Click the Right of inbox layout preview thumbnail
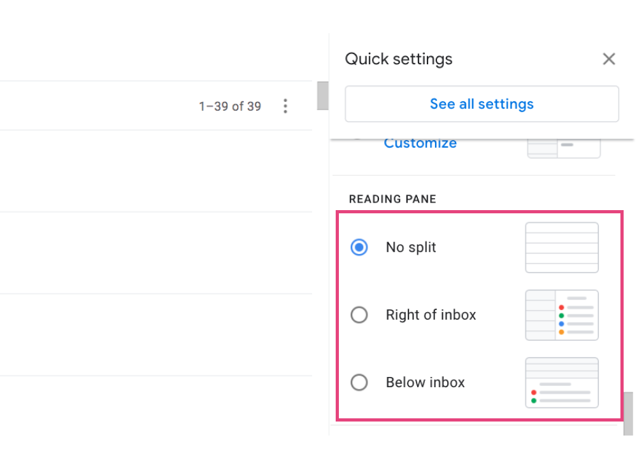The width and height of the screenshot is (637, 468). (562, 315)
